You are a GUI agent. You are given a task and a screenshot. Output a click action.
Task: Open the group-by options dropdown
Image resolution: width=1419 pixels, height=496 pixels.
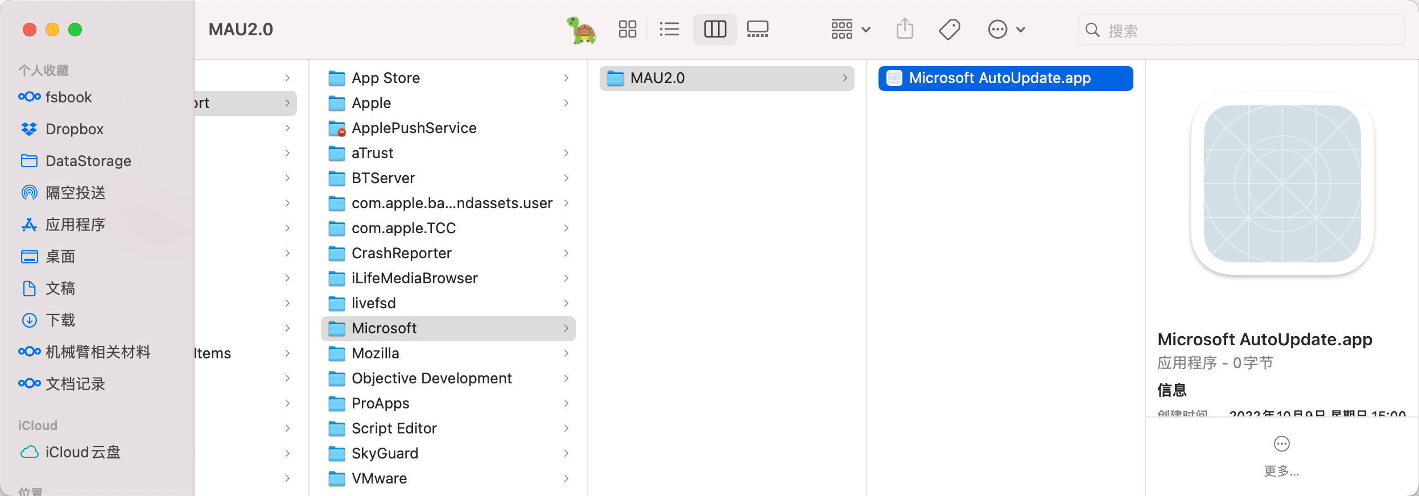(851, 29)
